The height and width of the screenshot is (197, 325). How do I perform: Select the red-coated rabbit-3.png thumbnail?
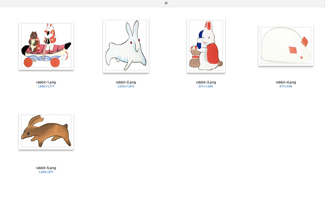click(206, 45)
